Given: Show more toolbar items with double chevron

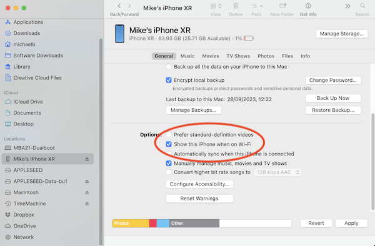Looking at the screenshot, I should point(347,6).
